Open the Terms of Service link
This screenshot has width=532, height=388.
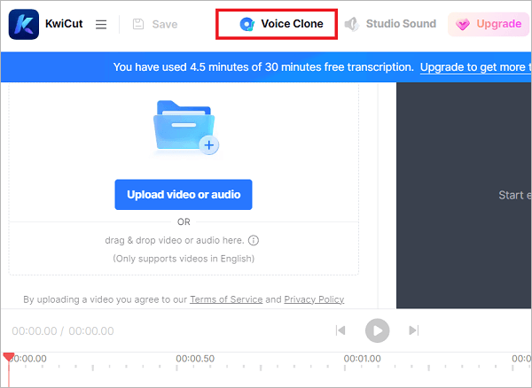pos(226,299)
